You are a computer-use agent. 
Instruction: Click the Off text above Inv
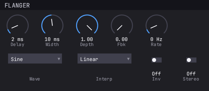[x=156, y=73]
